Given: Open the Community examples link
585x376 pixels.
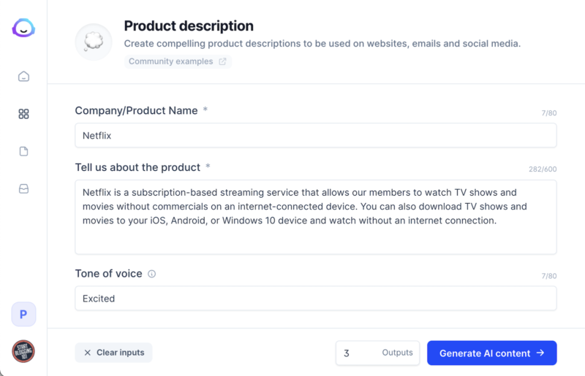Looking at the screenshot, I should [177, 61].
